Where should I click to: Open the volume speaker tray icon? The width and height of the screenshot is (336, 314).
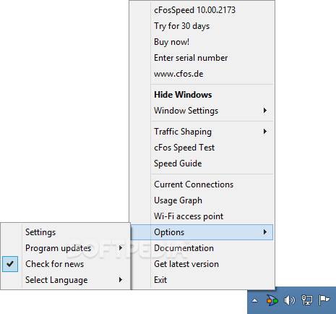289,300
